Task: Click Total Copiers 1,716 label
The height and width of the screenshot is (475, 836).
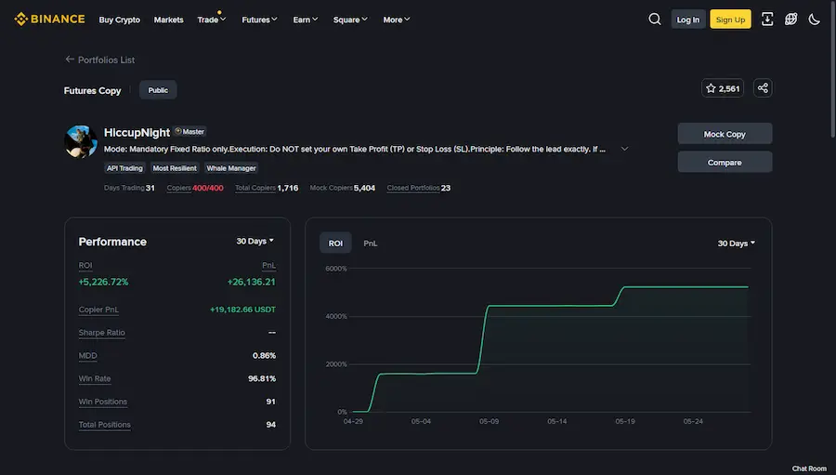Action: tap(267, 188)
